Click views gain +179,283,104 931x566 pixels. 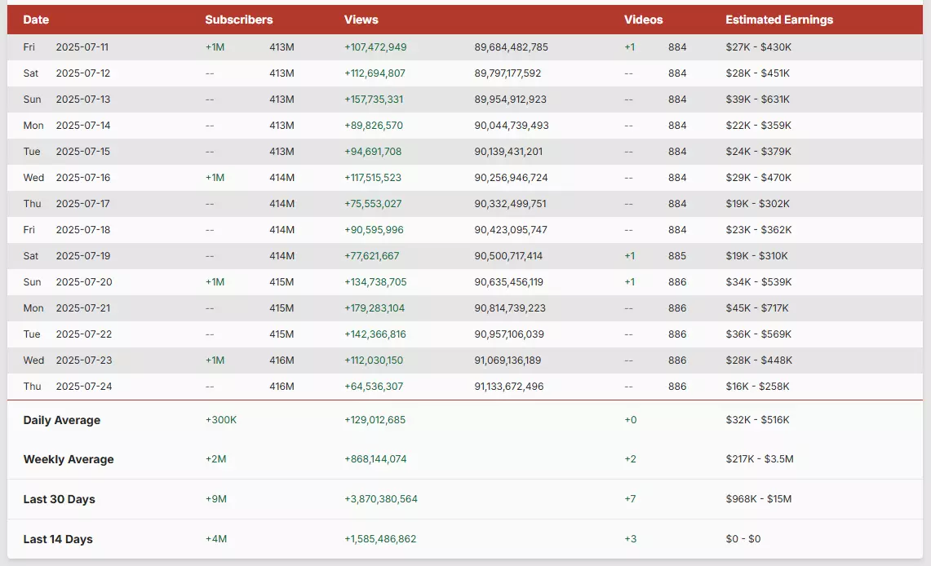374,308
